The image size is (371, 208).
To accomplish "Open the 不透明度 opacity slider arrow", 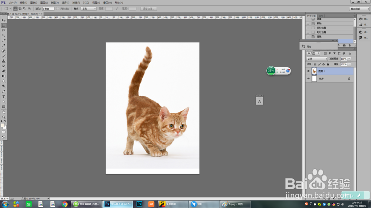I will (349, 59).
